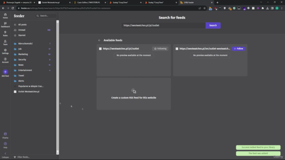
Task: Open the browser extensions puzzle icon
Action: pos(263,8)
